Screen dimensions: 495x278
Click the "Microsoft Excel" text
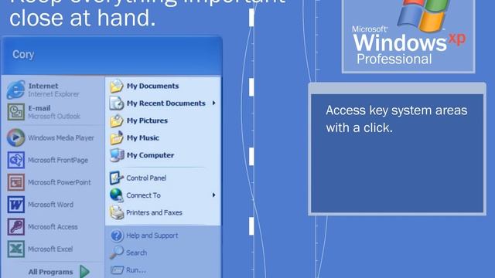point(50,249)
